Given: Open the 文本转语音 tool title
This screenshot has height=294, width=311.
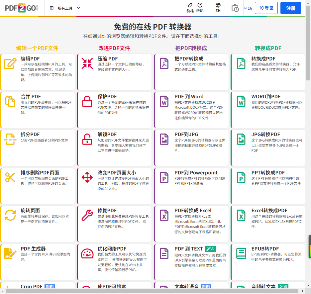Looking at the screenshot, I should [x=186, y=286].
